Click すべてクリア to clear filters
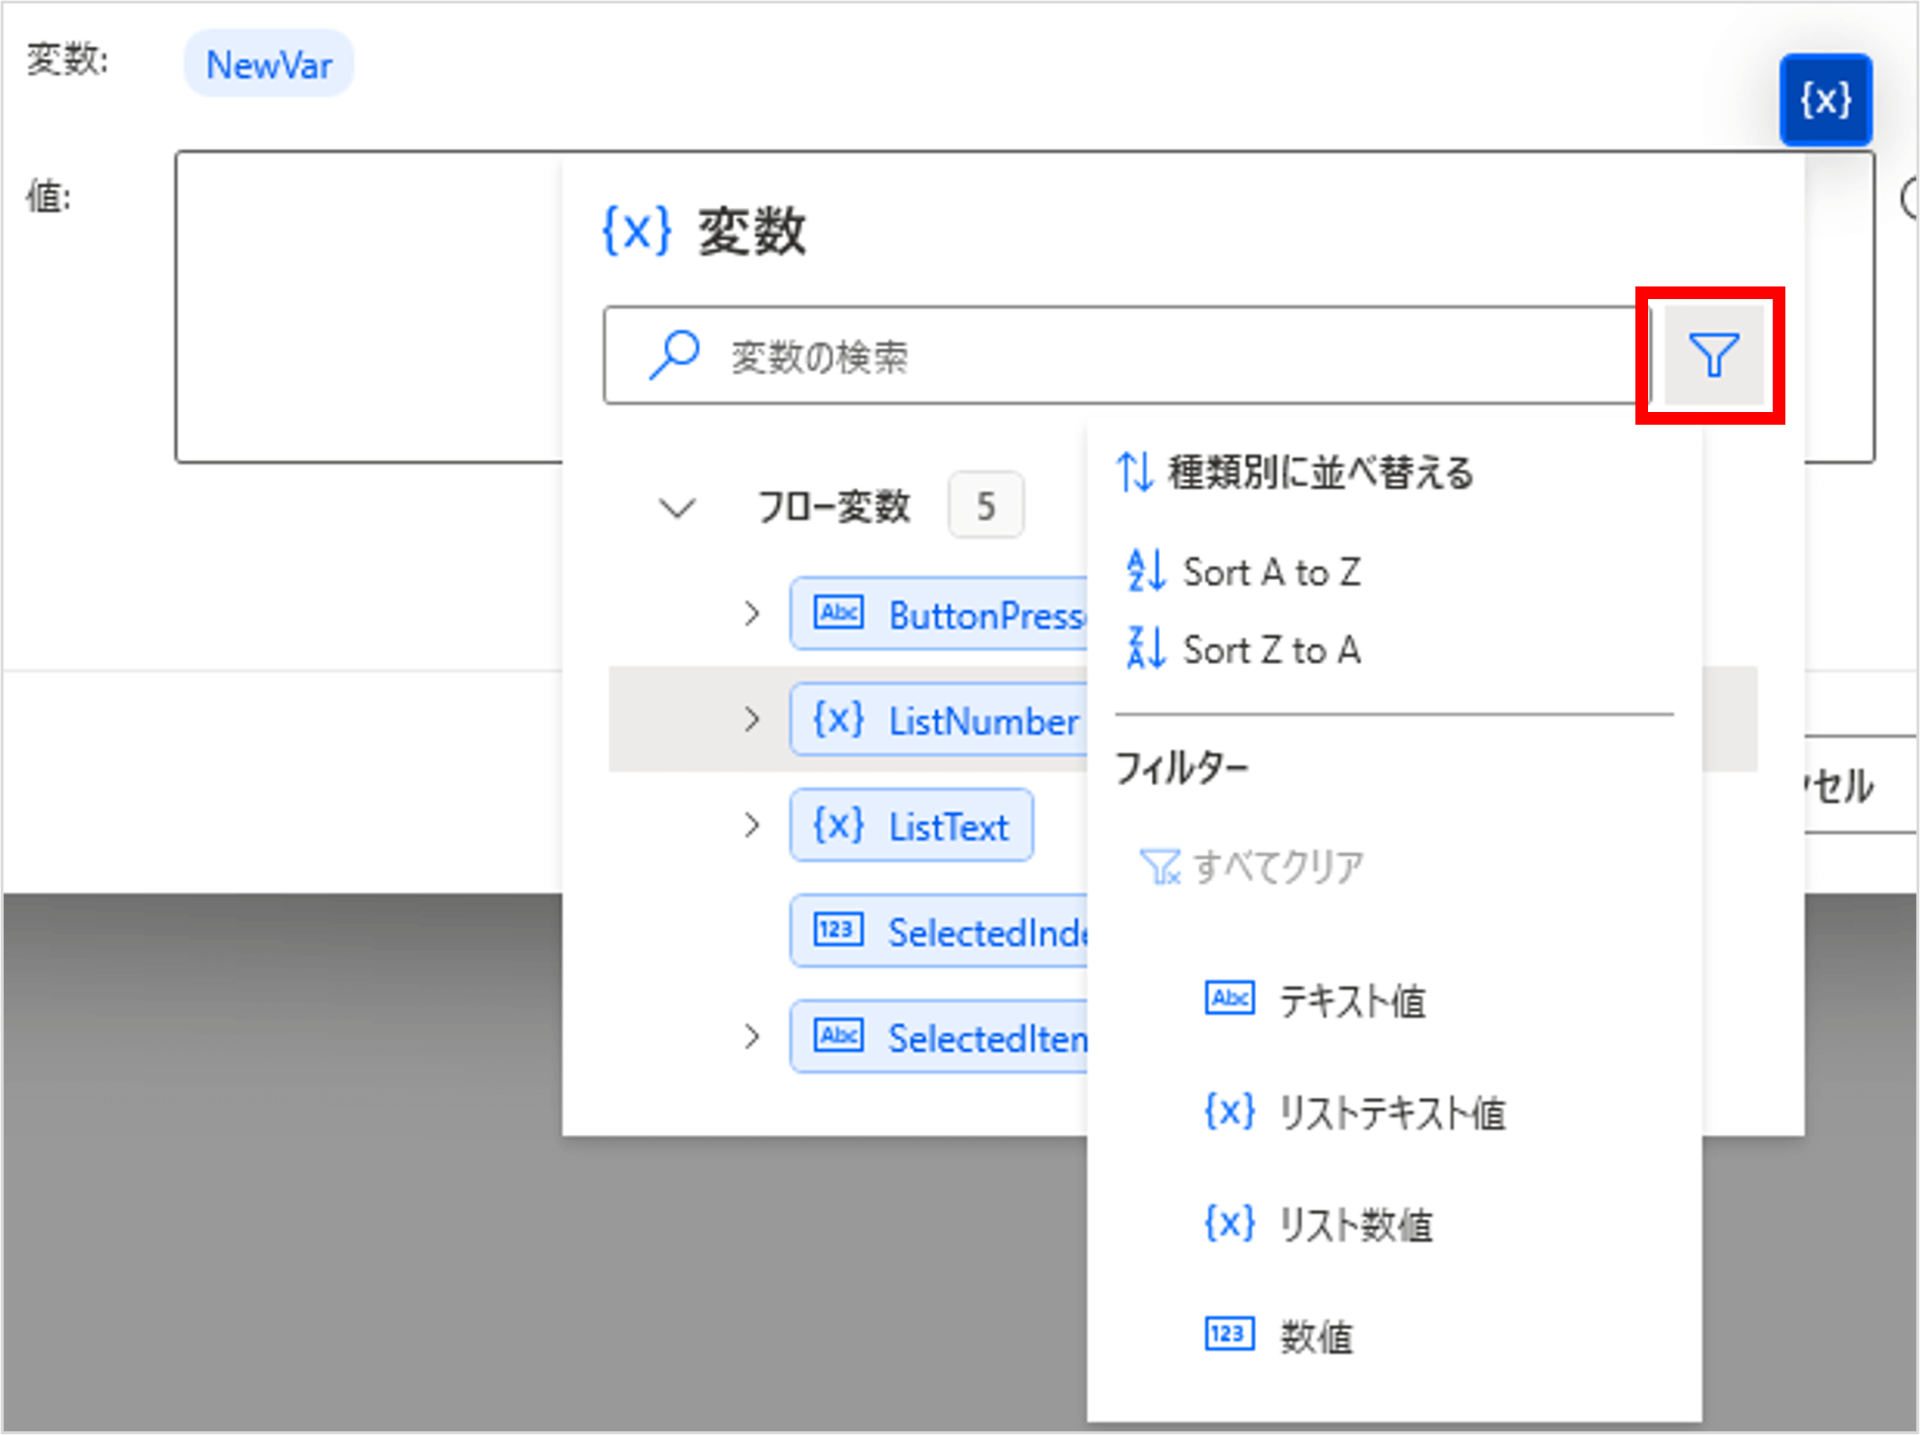The image size is (1920, 1435). tap(1277, 865)
